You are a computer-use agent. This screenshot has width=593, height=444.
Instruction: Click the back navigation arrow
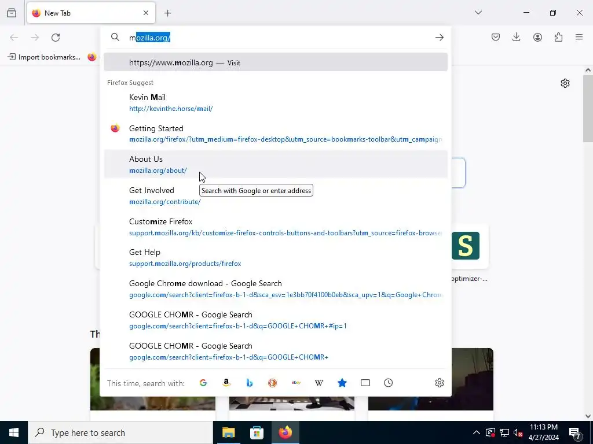[14, 38]
